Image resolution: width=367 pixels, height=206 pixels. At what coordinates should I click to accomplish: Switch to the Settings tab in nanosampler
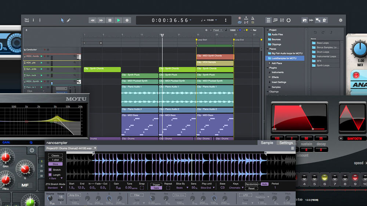point(286,143)
